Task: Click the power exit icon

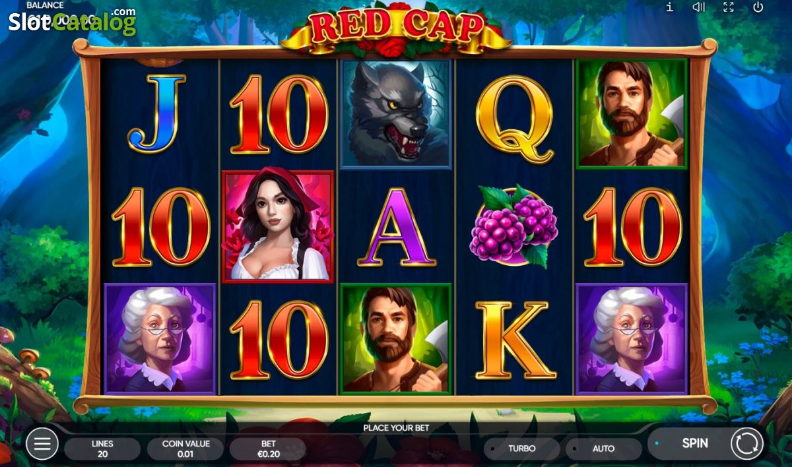Action: tap(758, 7)
